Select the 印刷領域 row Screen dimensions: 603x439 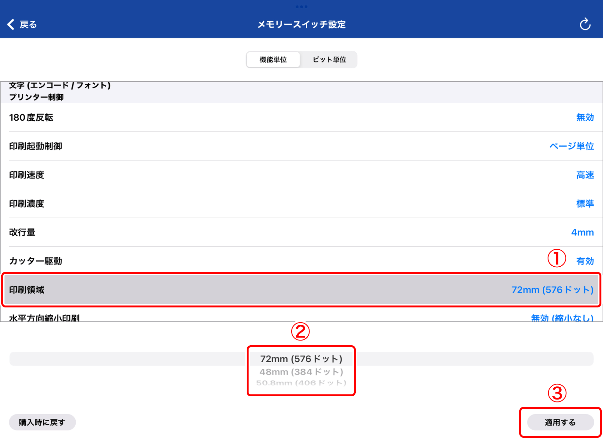click(301, 290)
